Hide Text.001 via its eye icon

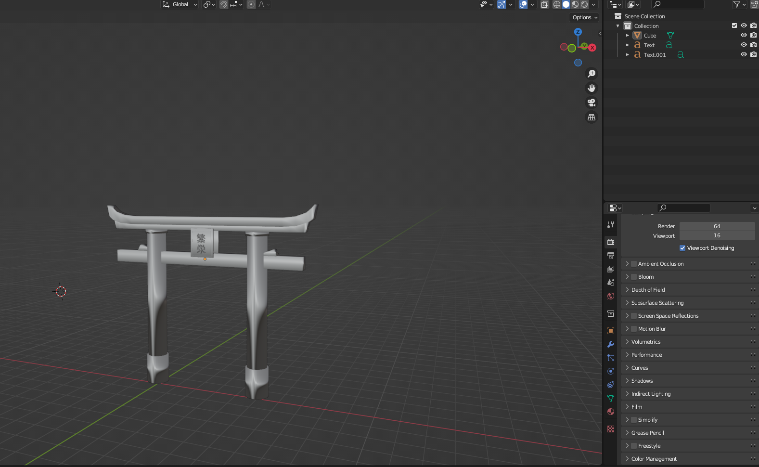tap(744, 54)
